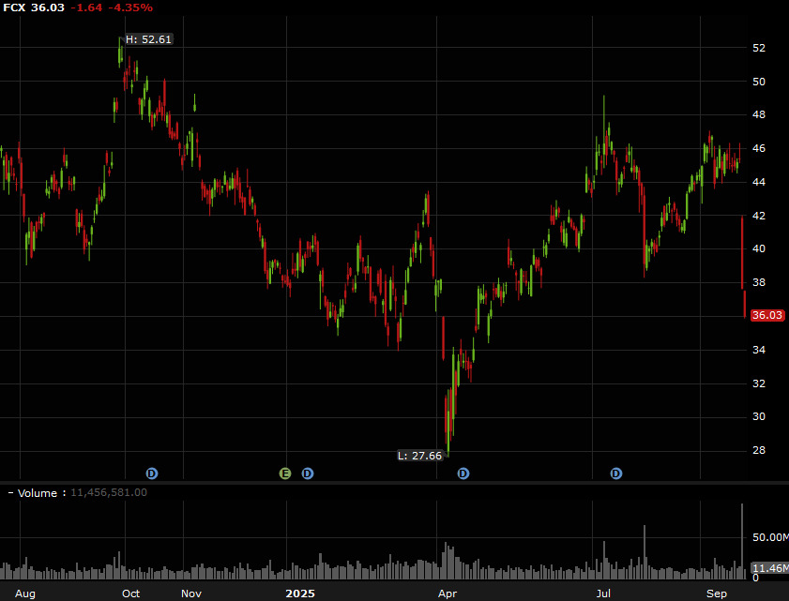Click the 2025 label on the date axis
789x601 pixels.
coord(299,593)
